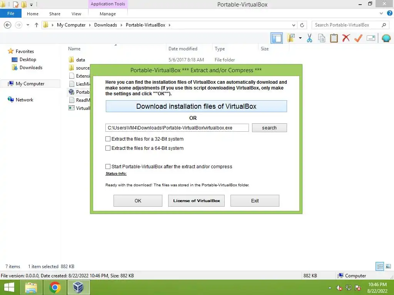This screenshot has height=295, width=394.
Task: Click the search magnifier icon
Action: tap(384, 25)
